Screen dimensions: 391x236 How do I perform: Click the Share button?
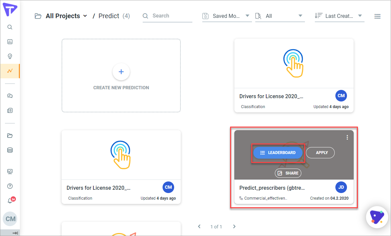tap(288, 173)
